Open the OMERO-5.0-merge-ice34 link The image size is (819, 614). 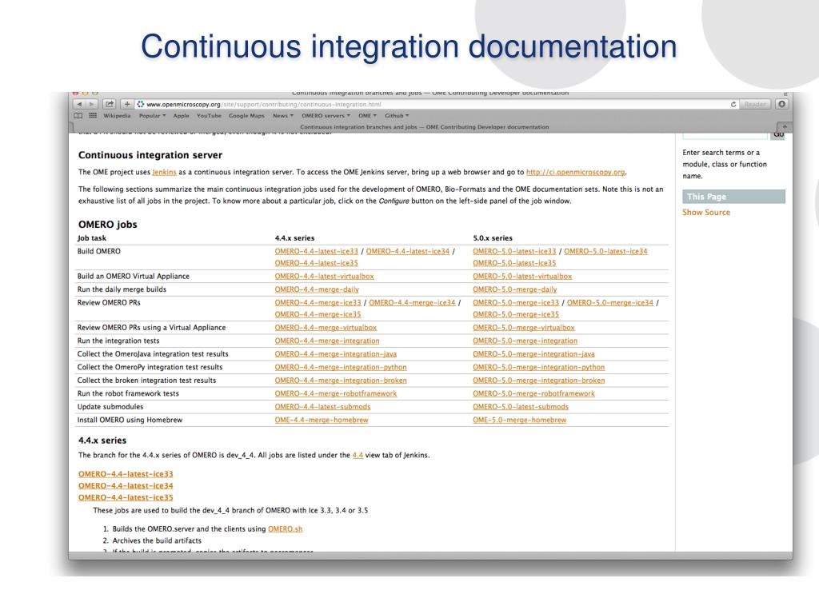point(610,302)
